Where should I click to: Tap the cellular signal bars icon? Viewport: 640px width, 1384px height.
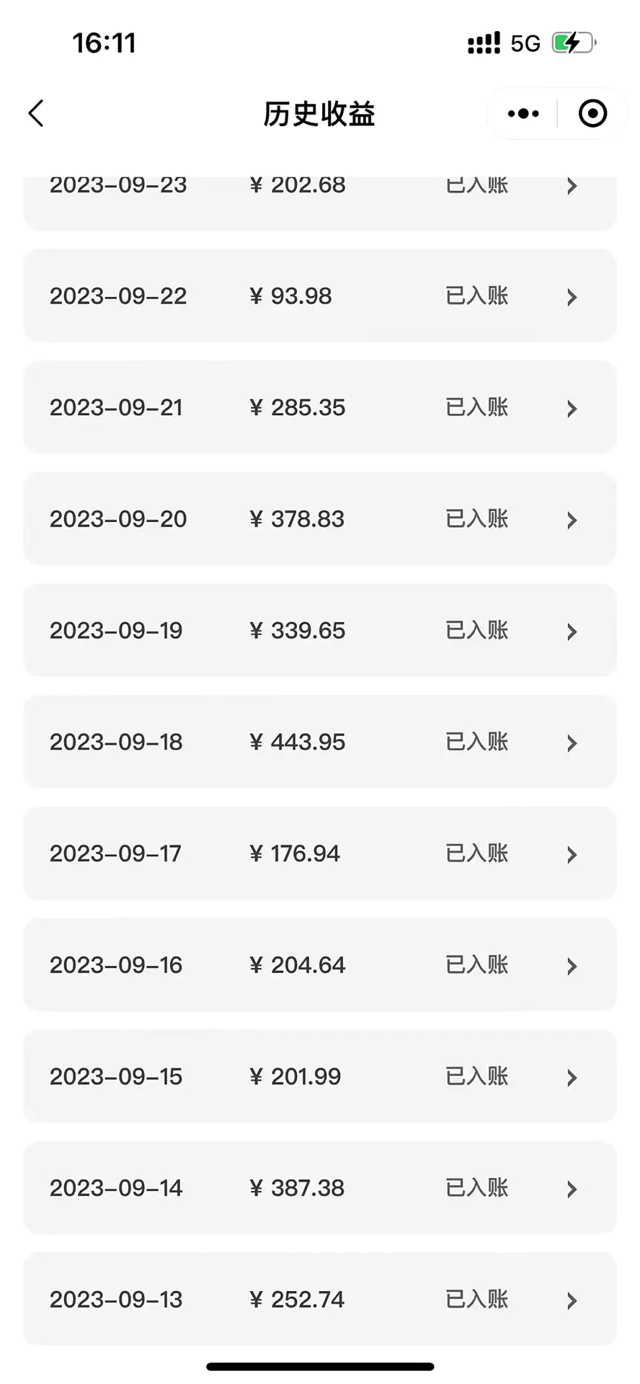point(484,43)
